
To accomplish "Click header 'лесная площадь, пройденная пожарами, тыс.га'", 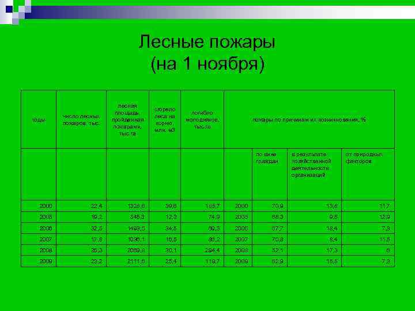I will click(128, 120).
